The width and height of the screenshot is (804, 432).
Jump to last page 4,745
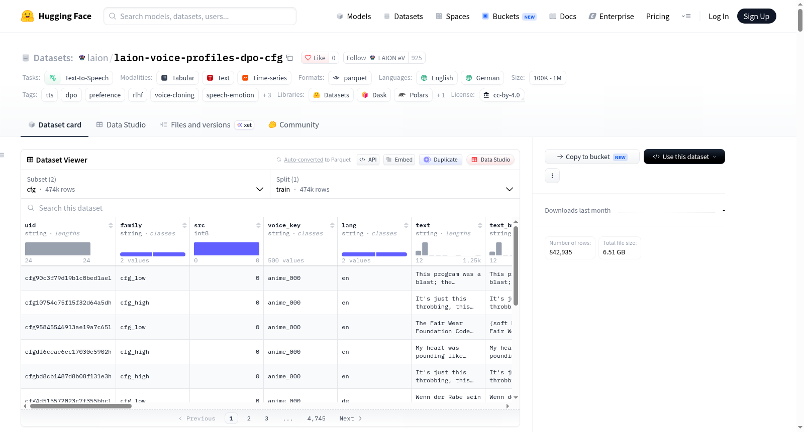[x=317, y=418]
